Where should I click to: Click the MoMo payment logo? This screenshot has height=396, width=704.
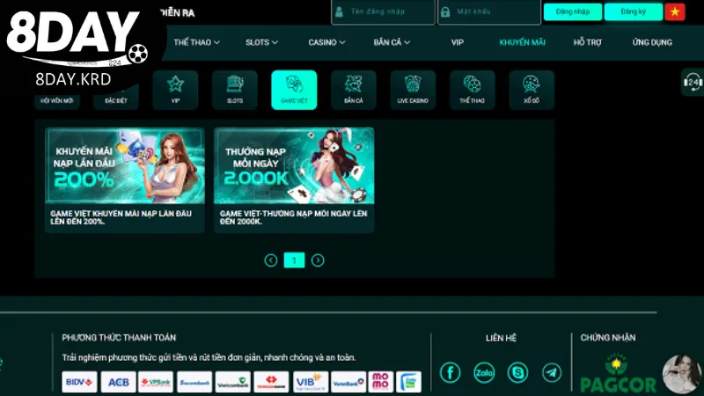(x=381, y=382)
